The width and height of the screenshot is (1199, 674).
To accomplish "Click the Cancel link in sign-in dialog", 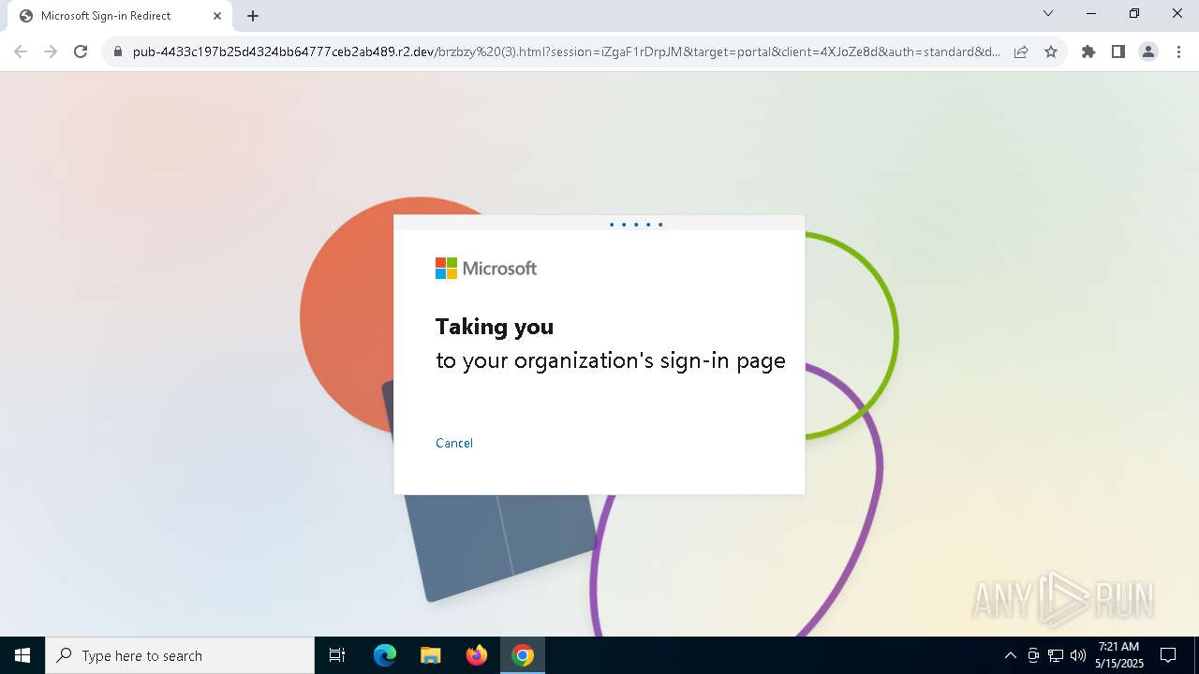I will click(x=453, y=443).
